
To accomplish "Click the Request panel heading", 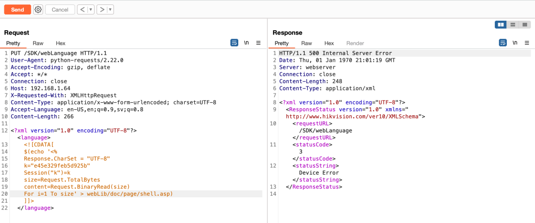I will (16, 33).
